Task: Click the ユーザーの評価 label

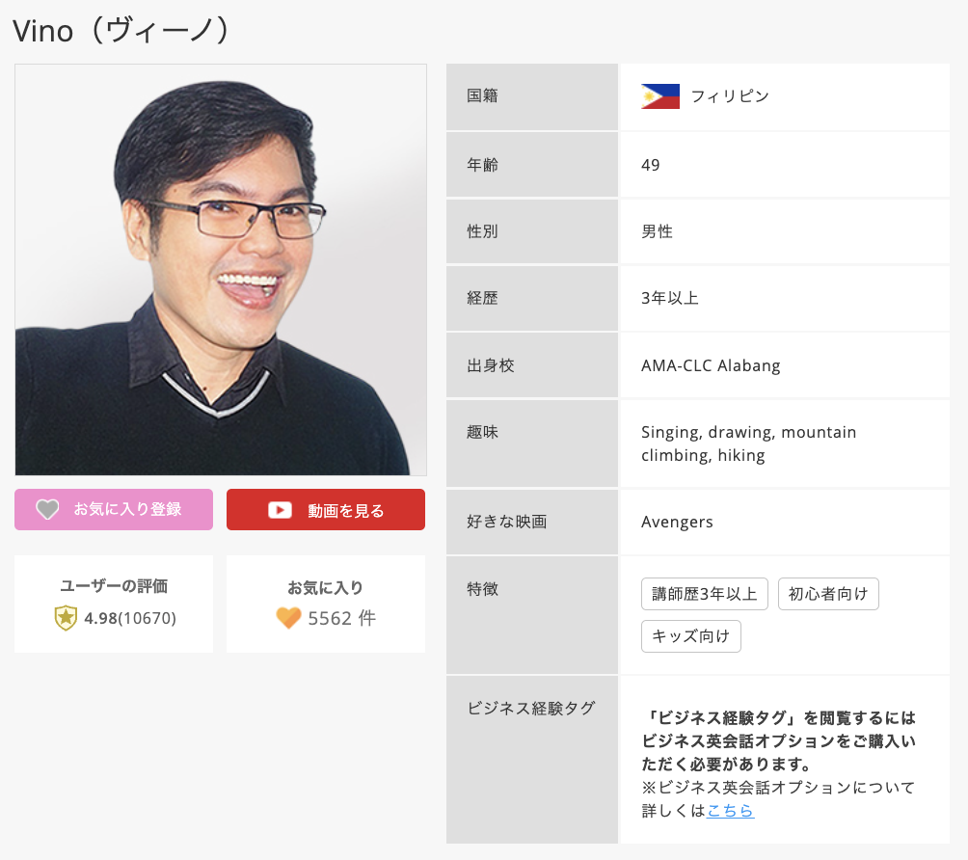Action: (x=114, y=586)
